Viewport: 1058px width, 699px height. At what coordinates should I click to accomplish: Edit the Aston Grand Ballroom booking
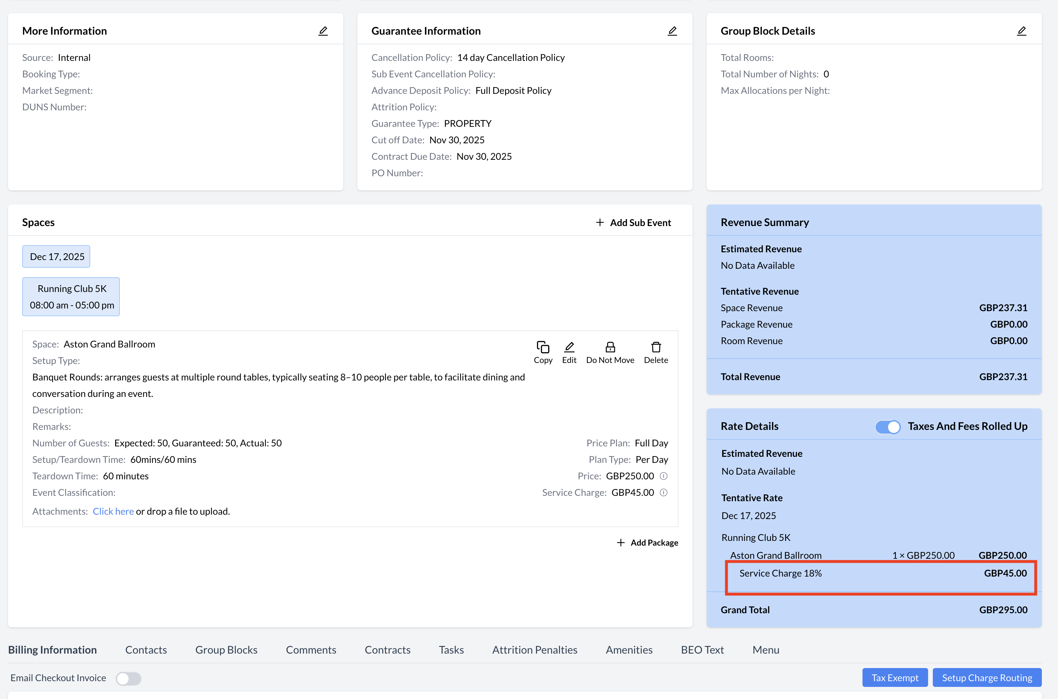pyautogui.click(x=569, y=352)
